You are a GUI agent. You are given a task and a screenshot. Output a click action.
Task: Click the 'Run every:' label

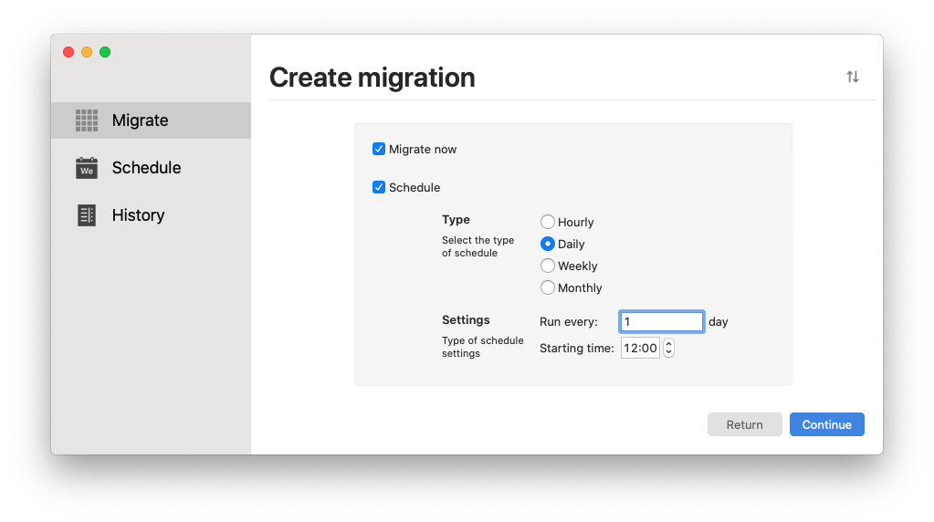coord(568,322)
